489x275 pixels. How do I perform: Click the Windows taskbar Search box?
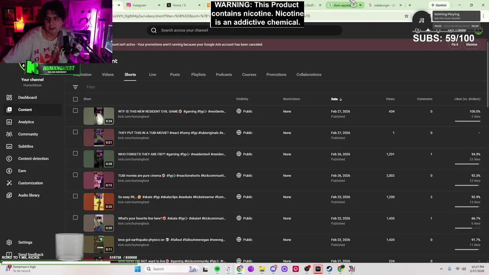pos(173,269)
